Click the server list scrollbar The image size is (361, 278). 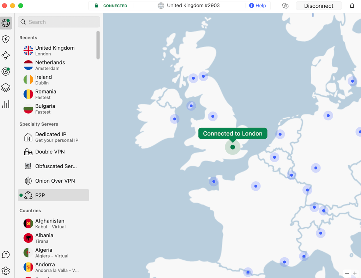pos(98,45)
